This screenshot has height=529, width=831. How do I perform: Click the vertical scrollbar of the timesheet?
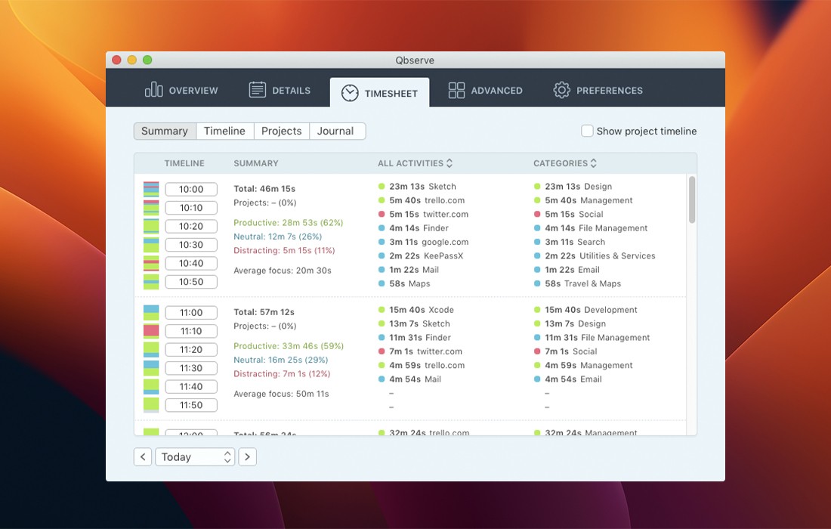(692, 200)
